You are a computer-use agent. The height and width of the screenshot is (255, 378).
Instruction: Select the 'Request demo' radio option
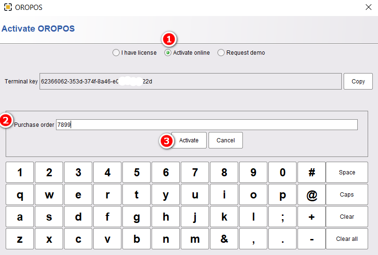click(x=241, y=53)
